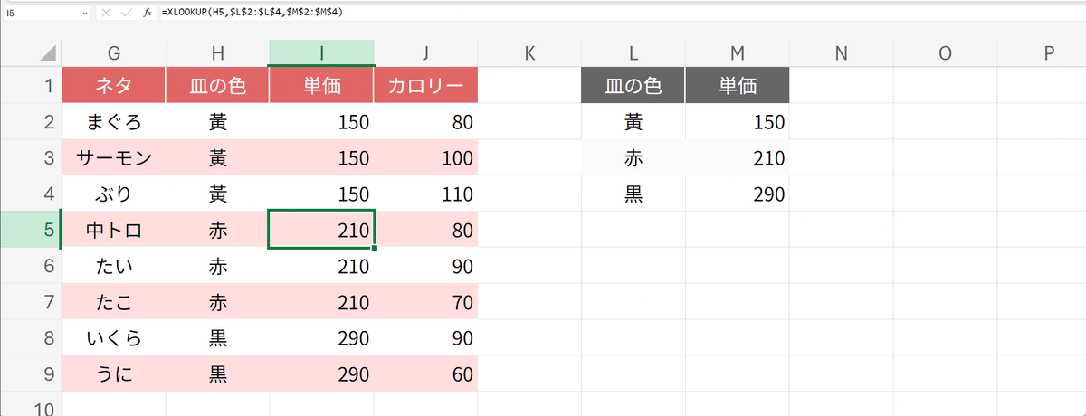Viewport: 1086px width, 416px height.
Task: Click the Enter checkmark icon in formula bar
Action: click(128, 13)
